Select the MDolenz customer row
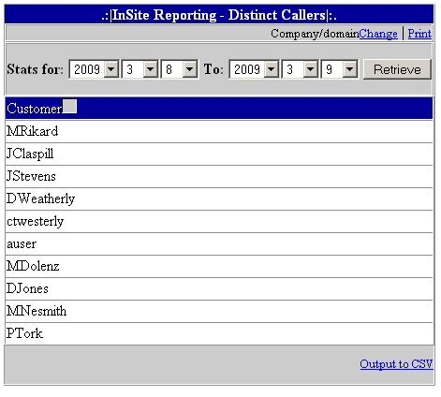Screen dimensions: 441x397 (x=219, y=266)
